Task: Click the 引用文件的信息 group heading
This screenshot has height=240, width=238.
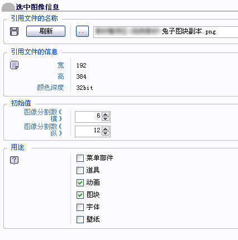Action: (34, 52)
